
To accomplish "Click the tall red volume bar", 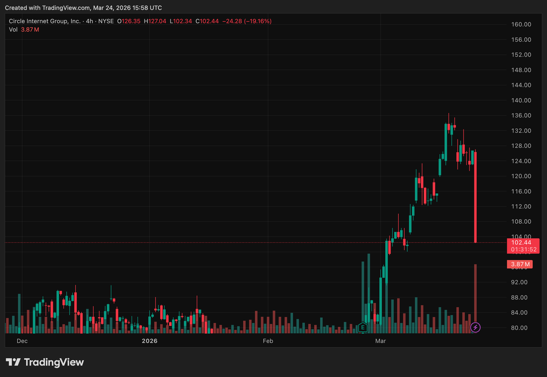I will 475,298.
